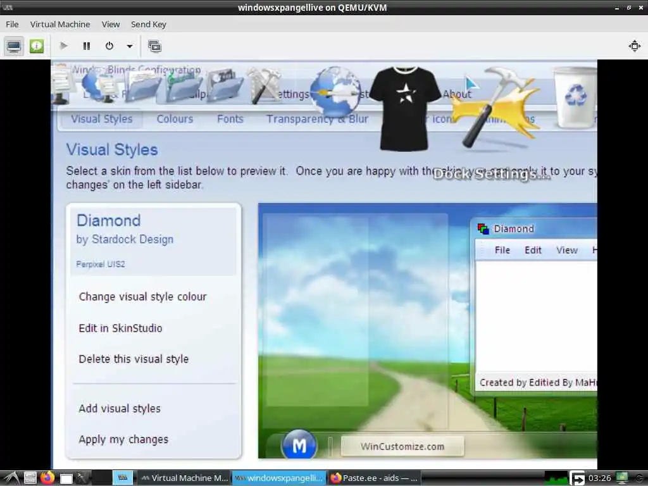Open the manage VM snapshots icon
648x486 pixels.
154,46
